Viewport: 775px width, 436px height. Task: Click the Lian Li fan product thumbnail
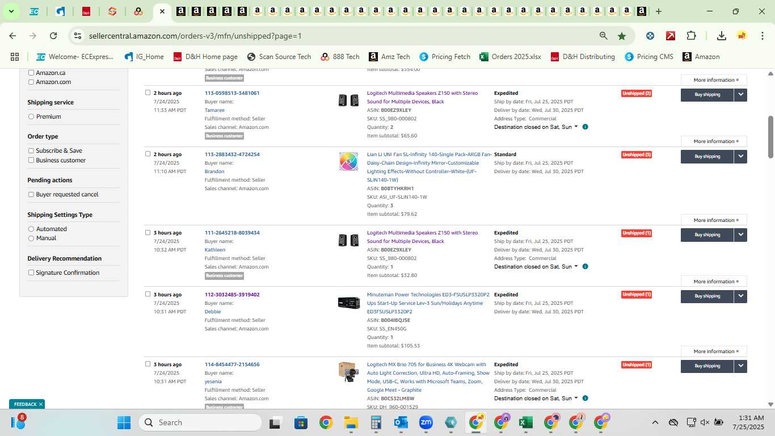pos(348,161)
